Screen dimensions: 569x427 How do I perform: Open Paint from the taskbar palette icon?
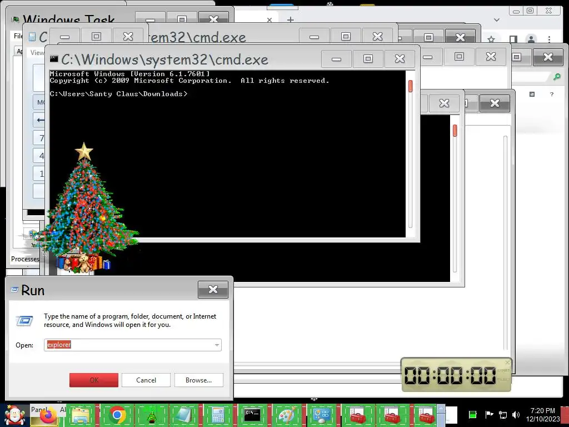pos(286,415)
